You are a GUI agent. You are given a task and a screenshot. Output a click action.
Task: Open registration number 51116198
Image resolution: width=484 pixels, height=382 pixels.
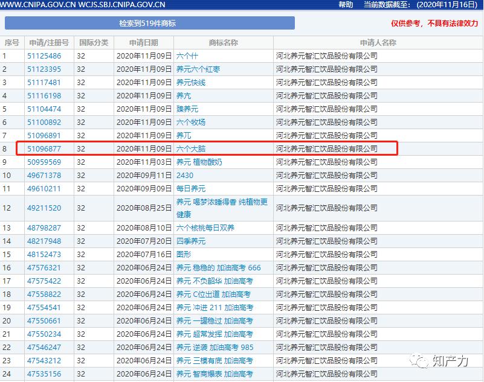(x=44, y=95)
